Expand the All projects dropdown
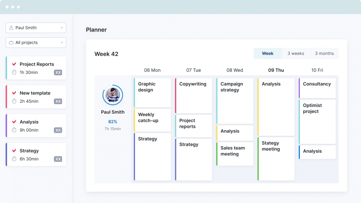 [62, 43]
